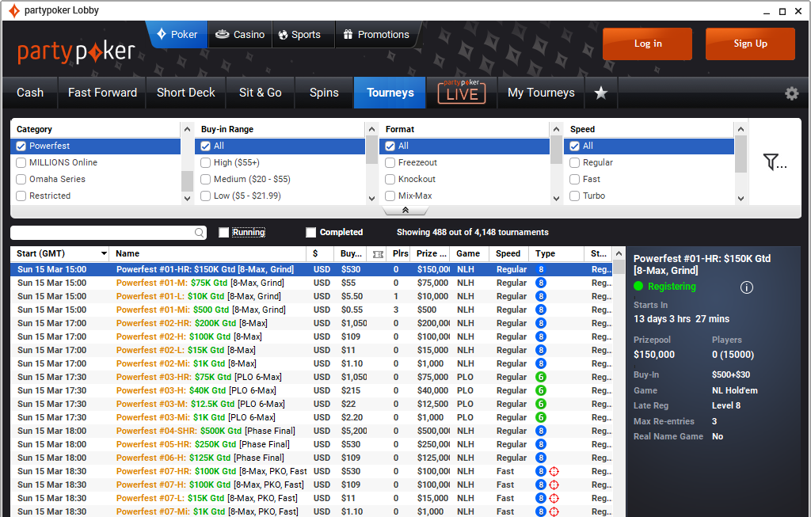The width and height of the screenshot is (811, 517).
Task: Click PKO target icon for Powerfest #07-Mi
Action: (x=554, y=511)
